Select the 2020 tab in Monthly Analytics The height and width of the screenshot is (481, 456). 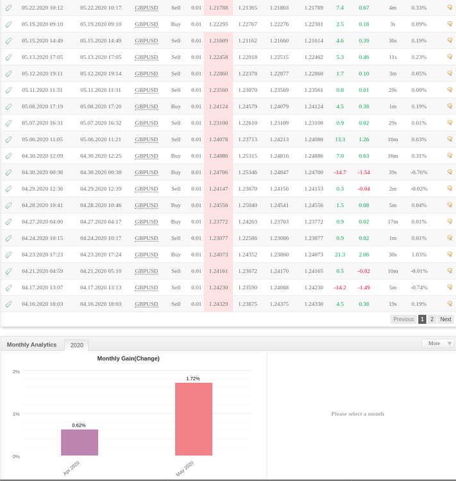click(76, 345)
